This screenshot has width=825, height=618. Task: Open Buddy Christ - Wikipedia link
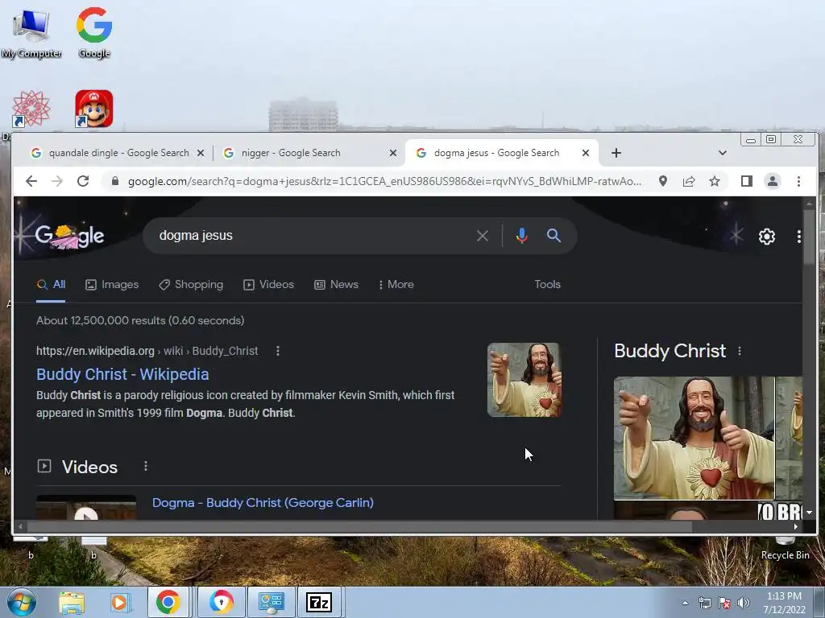click(x=122, y=374)
